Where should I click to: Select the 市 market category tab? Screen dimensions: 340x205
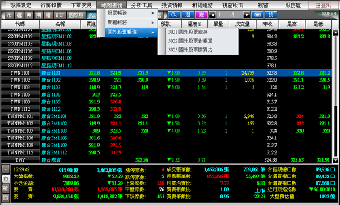pos(9,15)
